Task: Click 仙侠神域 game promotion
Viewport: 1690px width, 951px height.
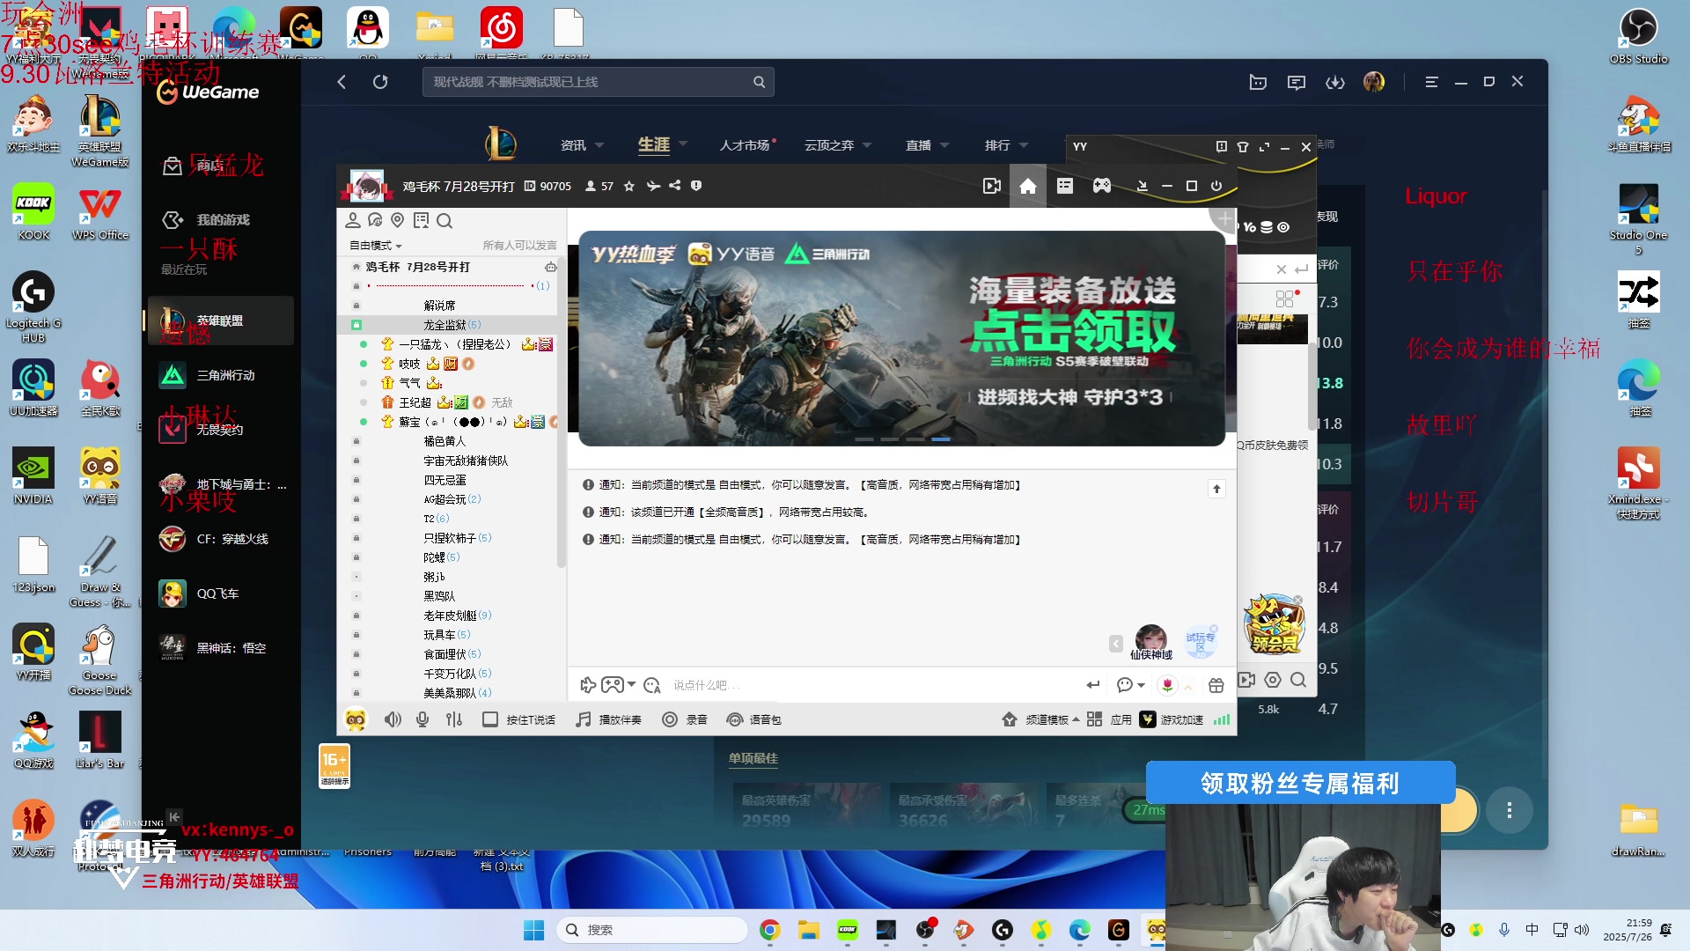Action: pos(1151,643)
